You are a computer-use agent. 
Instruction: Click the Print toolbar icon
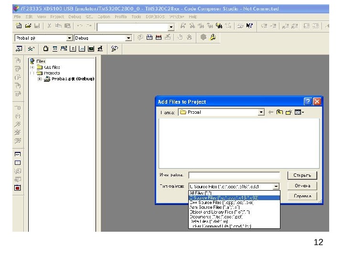(x=240, y=26)
